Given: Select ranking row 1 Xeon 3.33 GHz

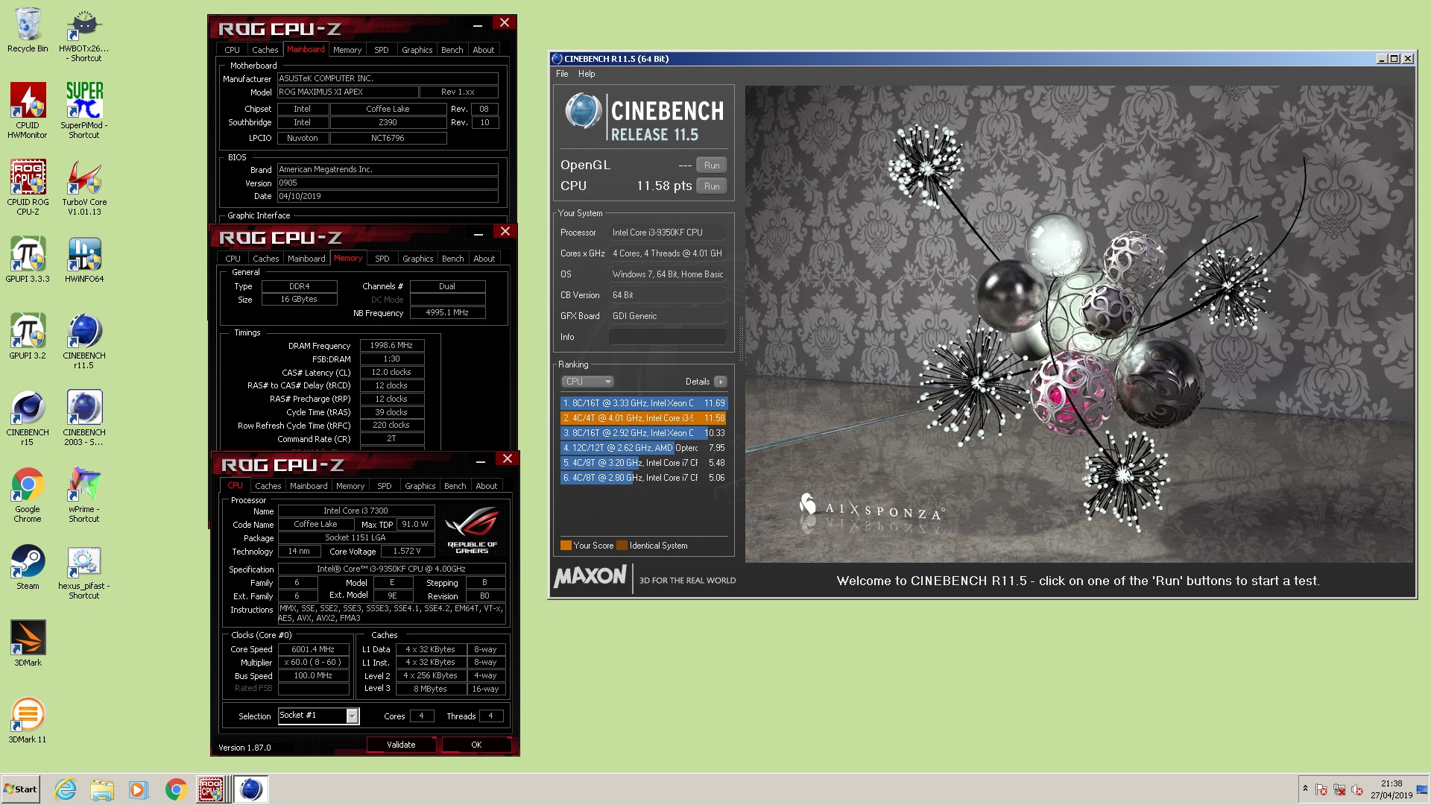Looking at the screenshot, I should (643, 403).
